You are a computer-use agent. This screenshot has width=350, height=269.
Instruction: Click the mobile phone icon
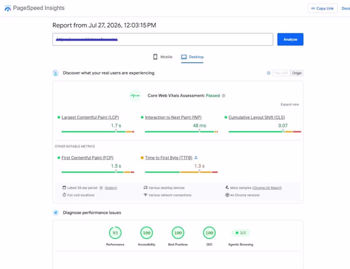click(x=155, y=57)
